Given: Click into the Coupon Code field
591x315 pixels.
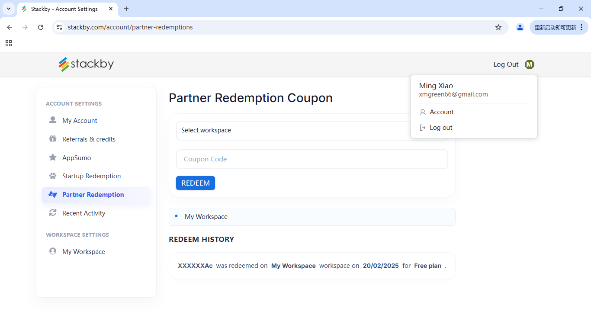Looking at the screenshot, I should pyautogui.click(x=312, y=159).
